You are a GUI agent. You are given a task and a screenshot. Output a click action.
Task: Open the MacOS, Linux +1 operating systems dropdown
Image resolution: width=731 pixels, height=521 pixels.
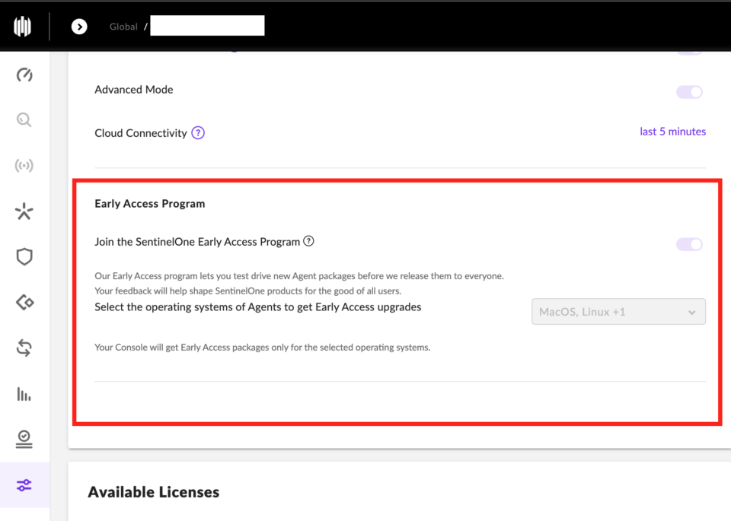tap(618, 311)
